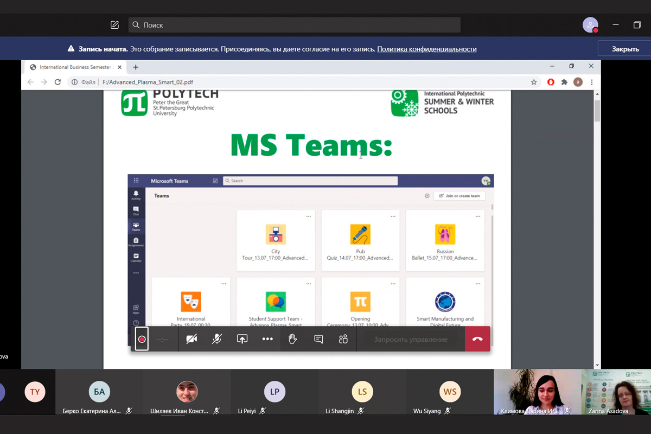The width and height of the screenshot is (651, 434).
Task: Open options menu on Russian Ballet card
Action: coord(478,216)
